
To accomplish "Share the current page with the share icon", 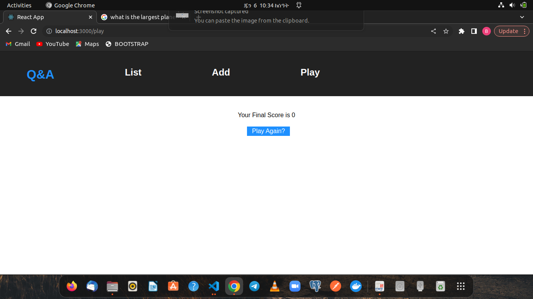I will [x=433, y=31].
